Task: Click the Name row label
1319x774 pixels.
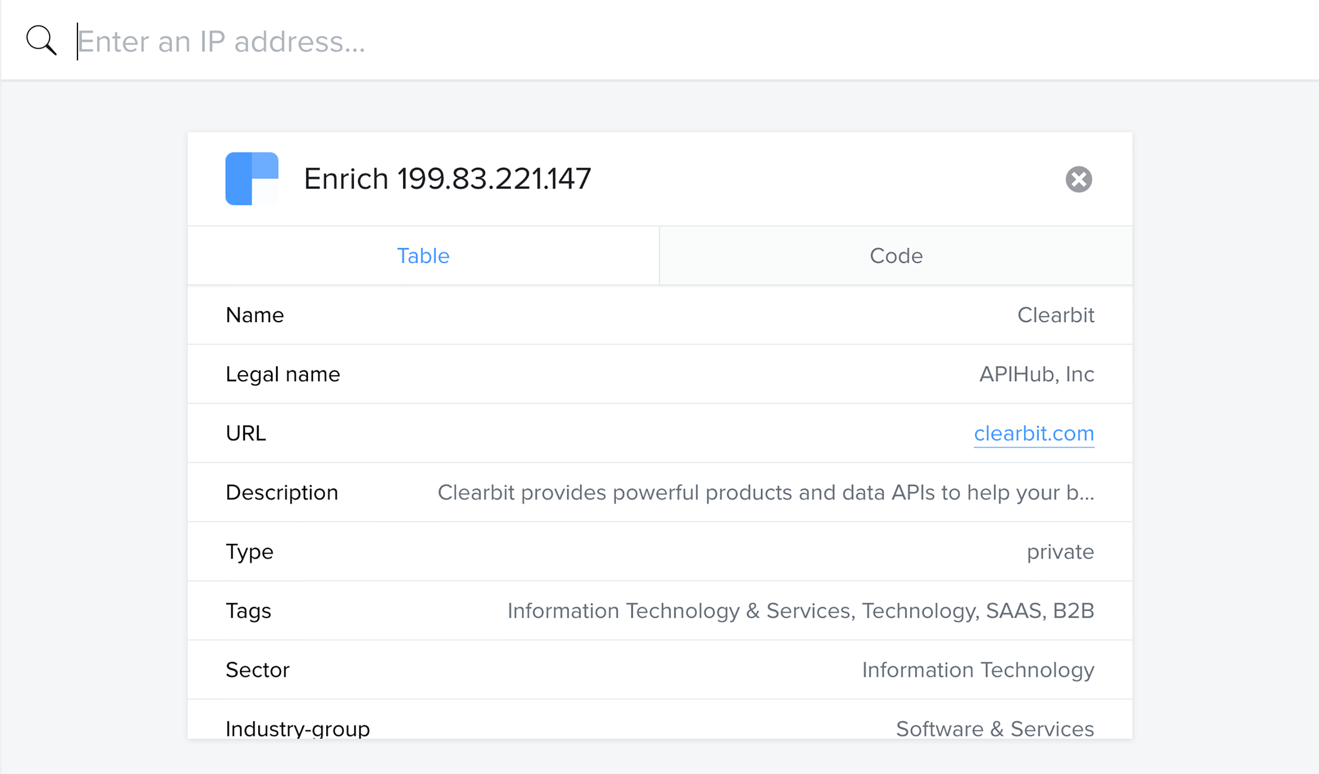Action: click(x=255, y=315)
